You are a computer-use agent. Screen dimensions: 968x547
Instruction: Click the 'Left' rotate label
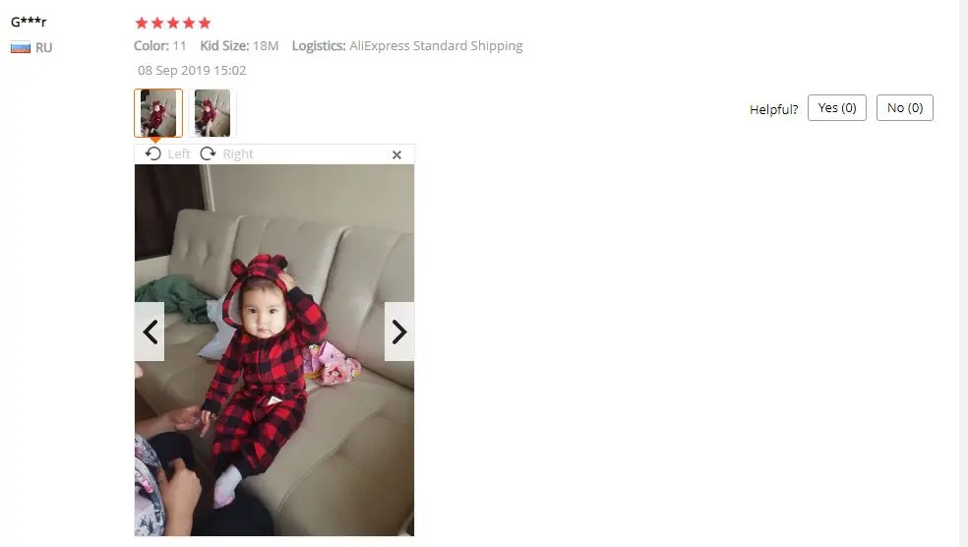179,154
